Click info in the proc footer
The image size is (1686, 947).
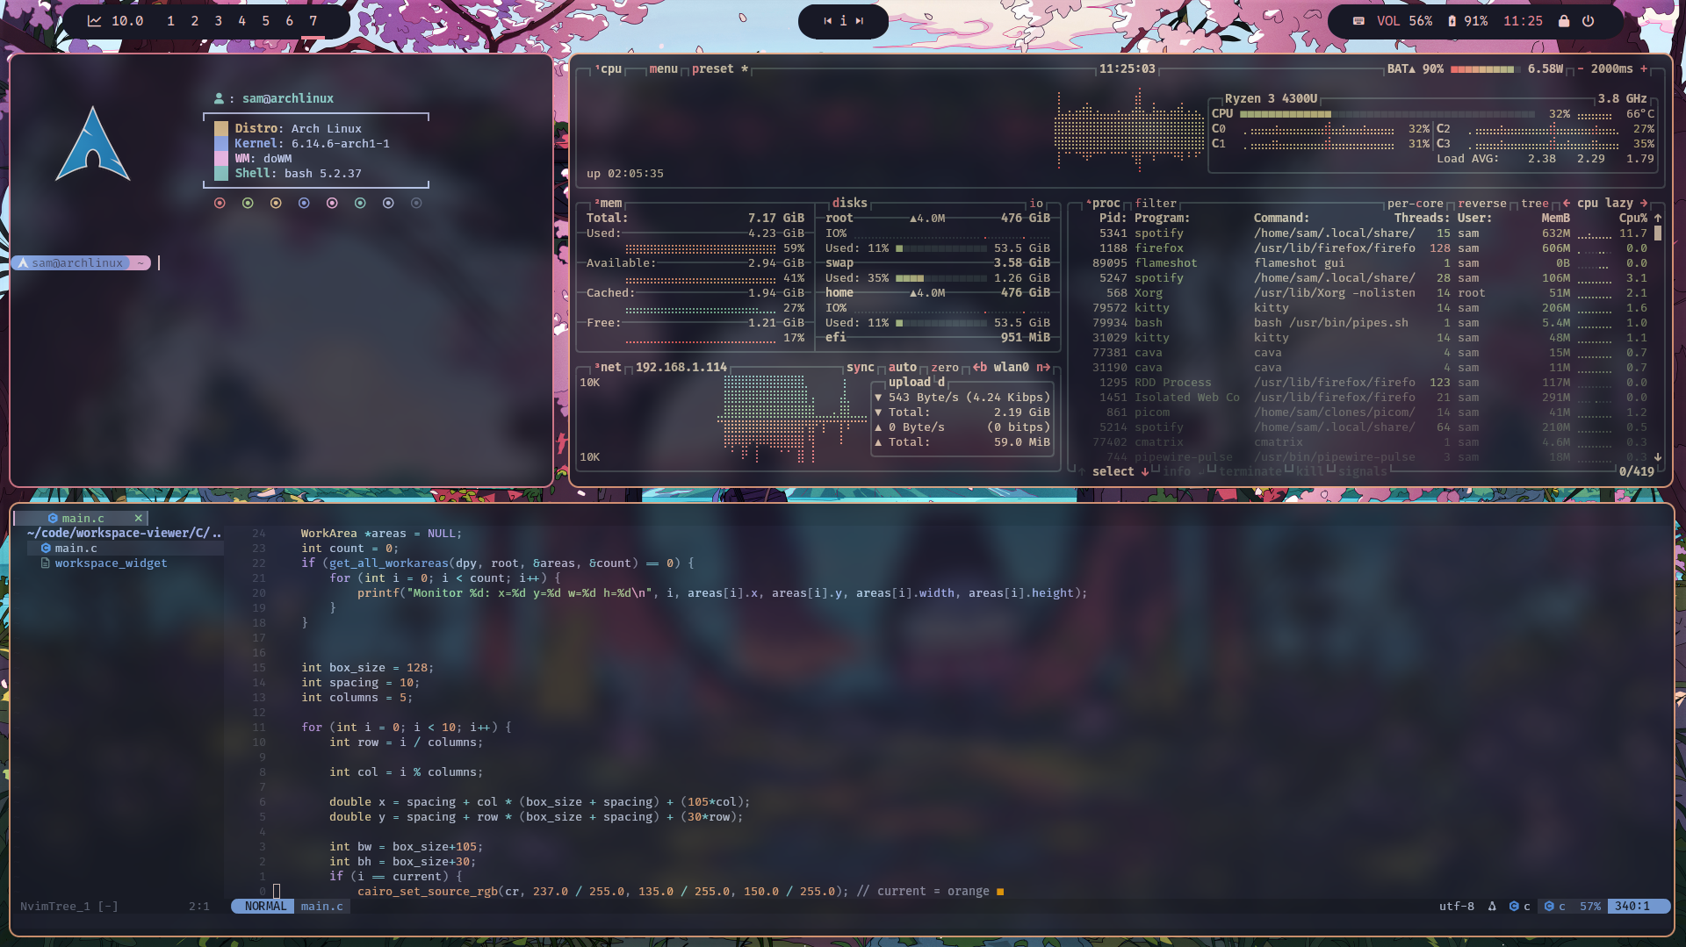coord(1177,471)
